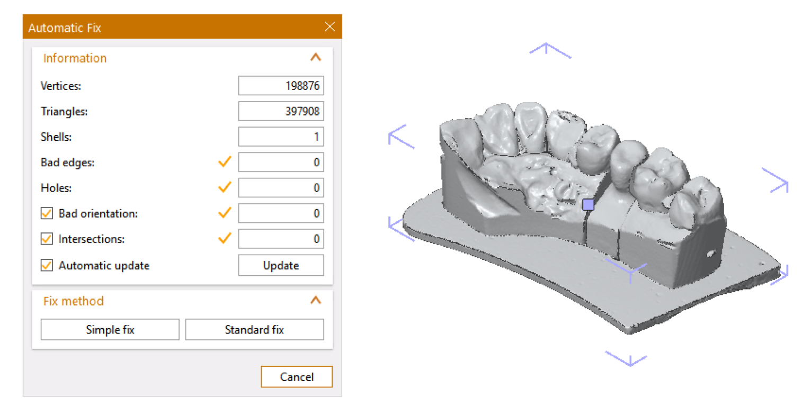Screen dimensions: 811x415
Task: Click the downward arrow below the base plate
Action: click(626, 359)
